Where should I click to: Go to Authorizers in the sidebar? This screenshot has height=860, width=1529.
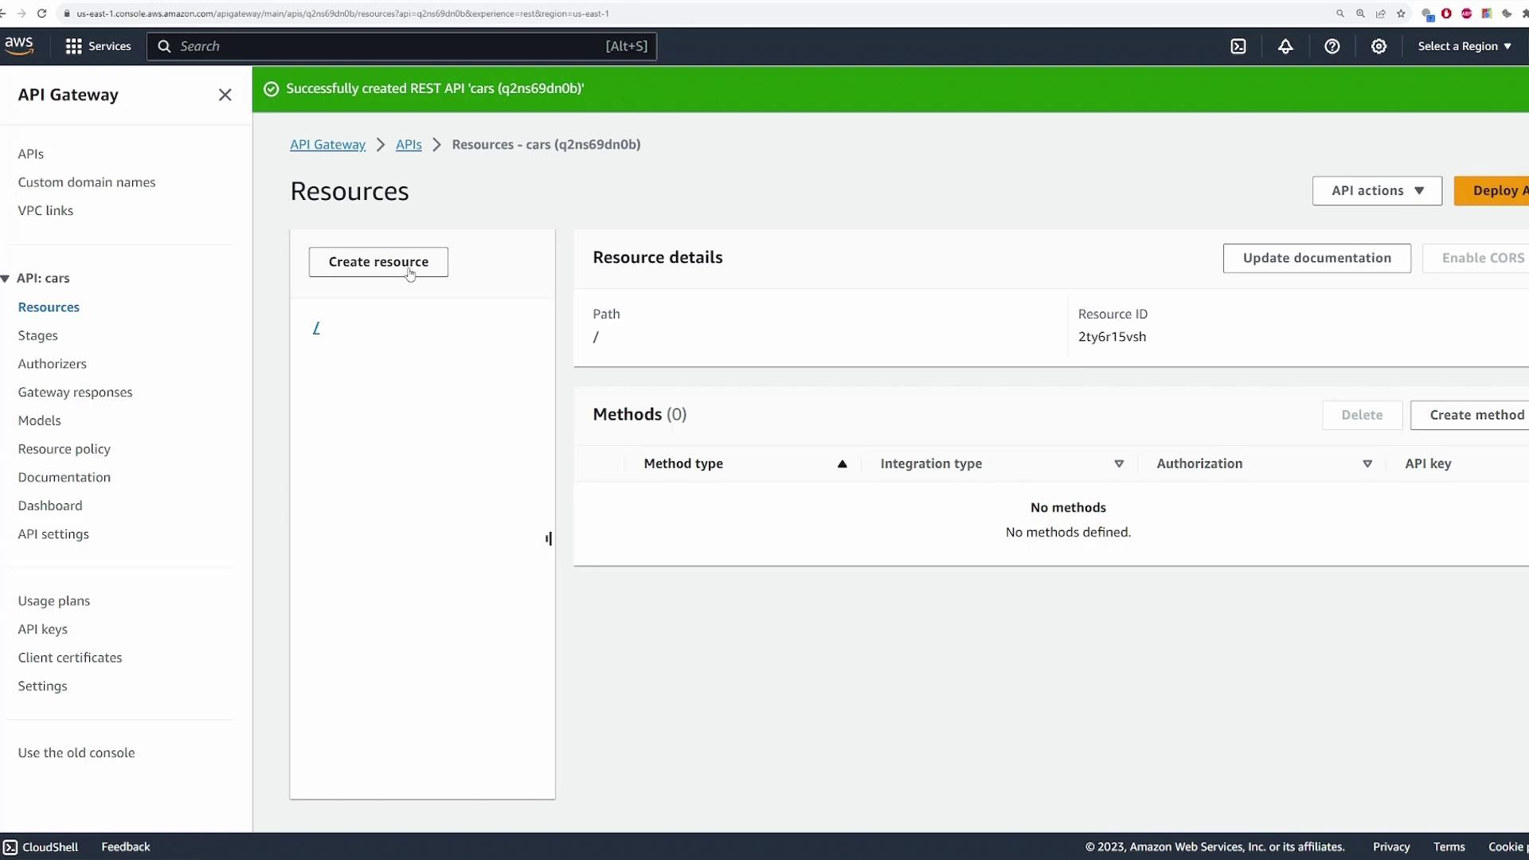(x=53, y=364)
